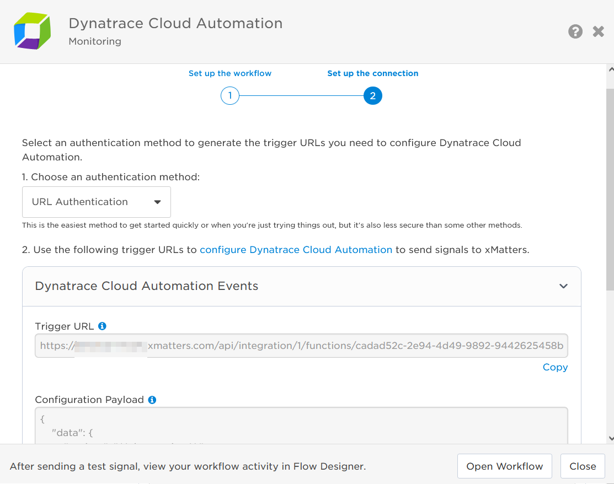Screen dimensions: 614x484
Task: Select step 2 circle
Action: tap(373, 96)
